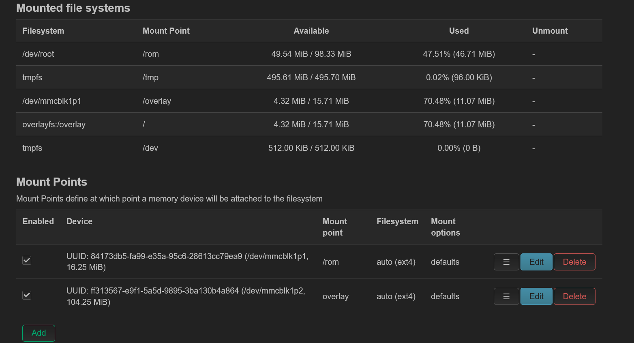Image resolution: width=634 pixels, height=343 pixels.
Task: Click the 47.51% used value for /dev/root
Action: click(x=458, y=54)
